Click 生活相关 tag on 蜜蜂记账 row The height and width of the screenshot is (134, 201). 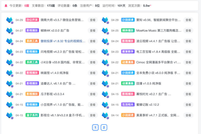pyautogui.click(x=128, y=104)
